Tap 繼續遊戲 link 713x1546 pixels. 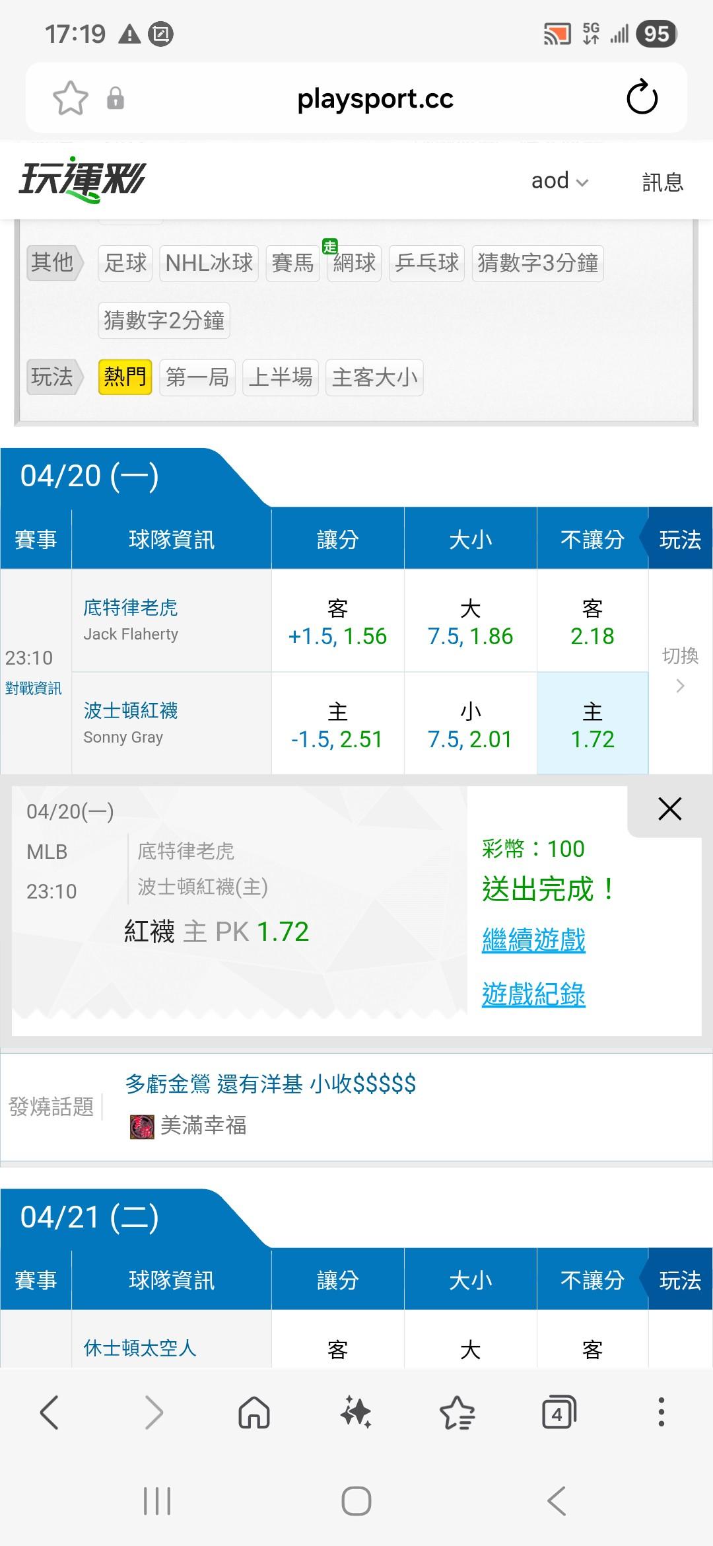pyautogui.click(x=533, y=939)
